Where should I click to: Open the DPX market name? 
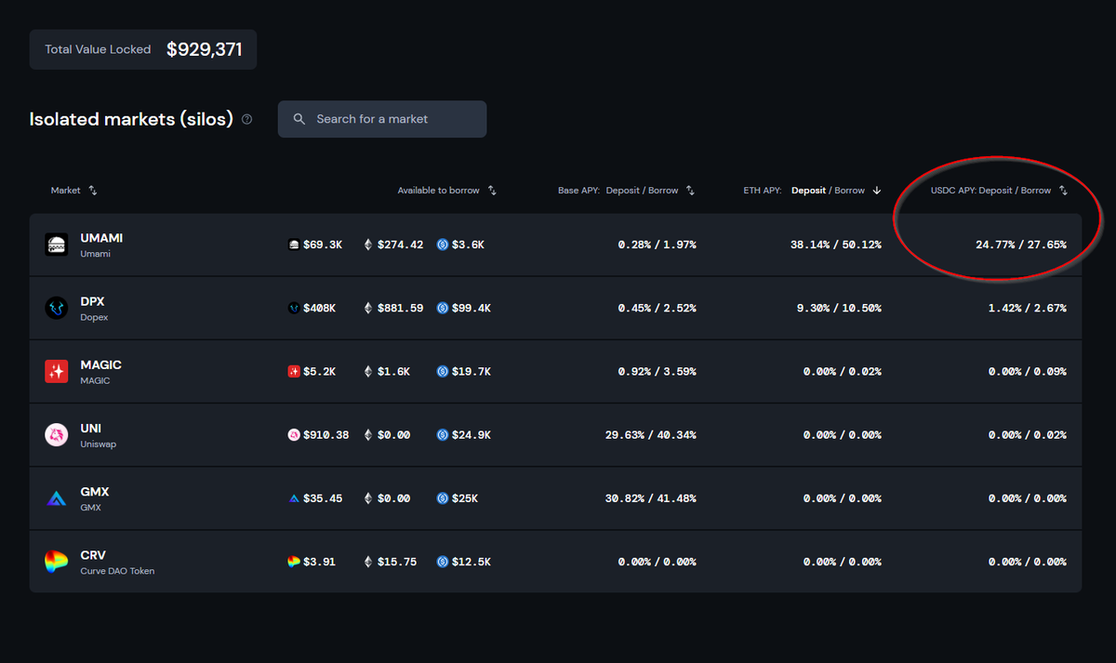(92, 301)
